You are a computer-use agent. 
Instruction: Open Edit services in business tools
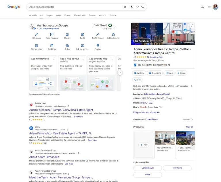coord(36,47)
